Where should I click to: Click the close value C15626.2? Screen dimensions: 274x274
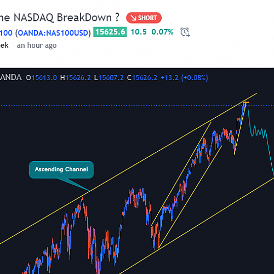tap(142, 78)
